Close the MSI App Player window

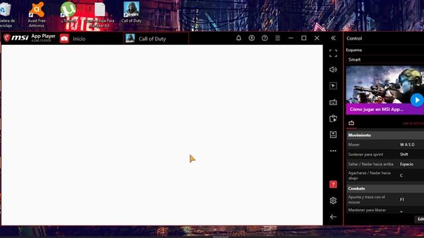point(317,38)
